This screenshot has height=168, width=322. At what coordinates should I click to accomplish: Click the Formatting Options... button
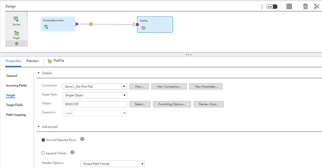coord(172,104)
